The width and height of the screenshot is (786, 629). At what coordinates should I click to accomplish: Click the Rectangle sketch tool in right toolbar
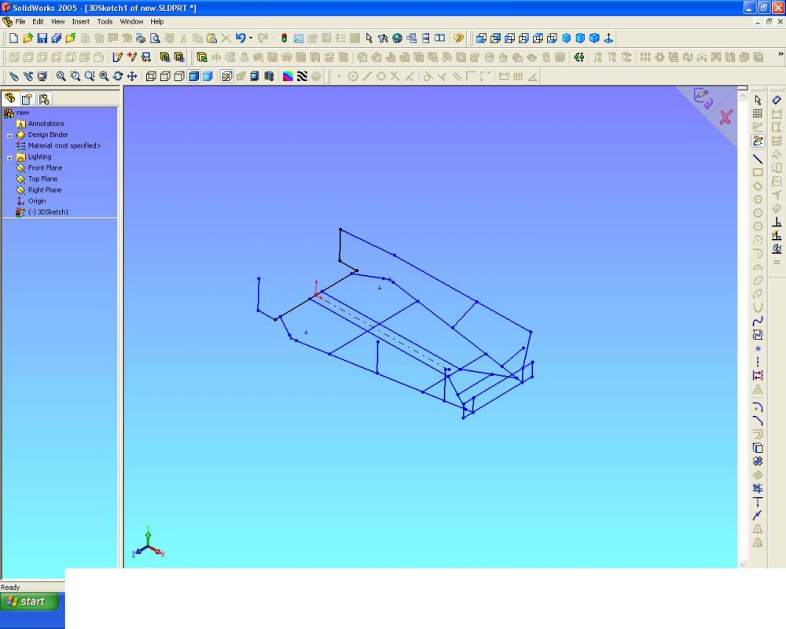(758, 172)
